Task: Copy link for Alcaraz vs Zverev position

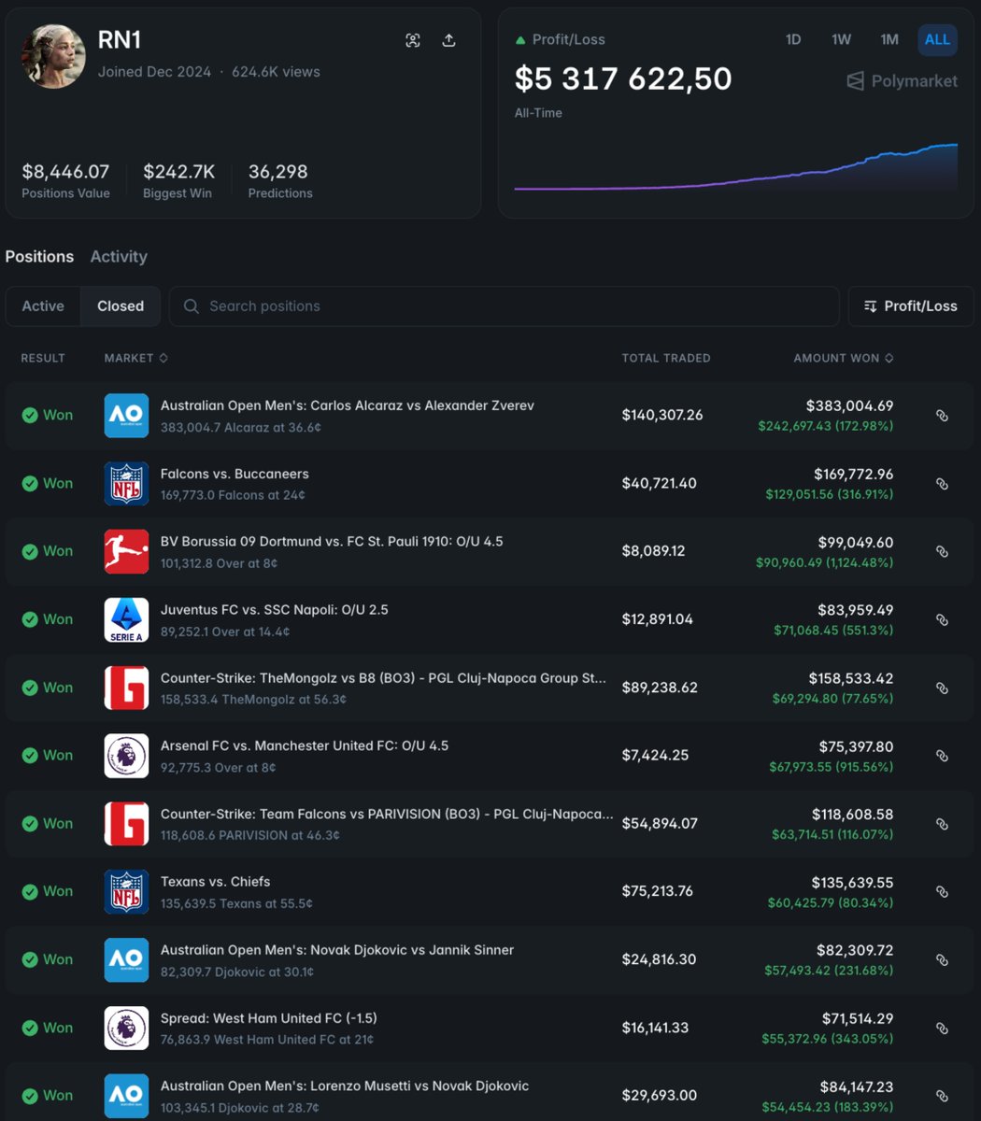Action: 942,416
